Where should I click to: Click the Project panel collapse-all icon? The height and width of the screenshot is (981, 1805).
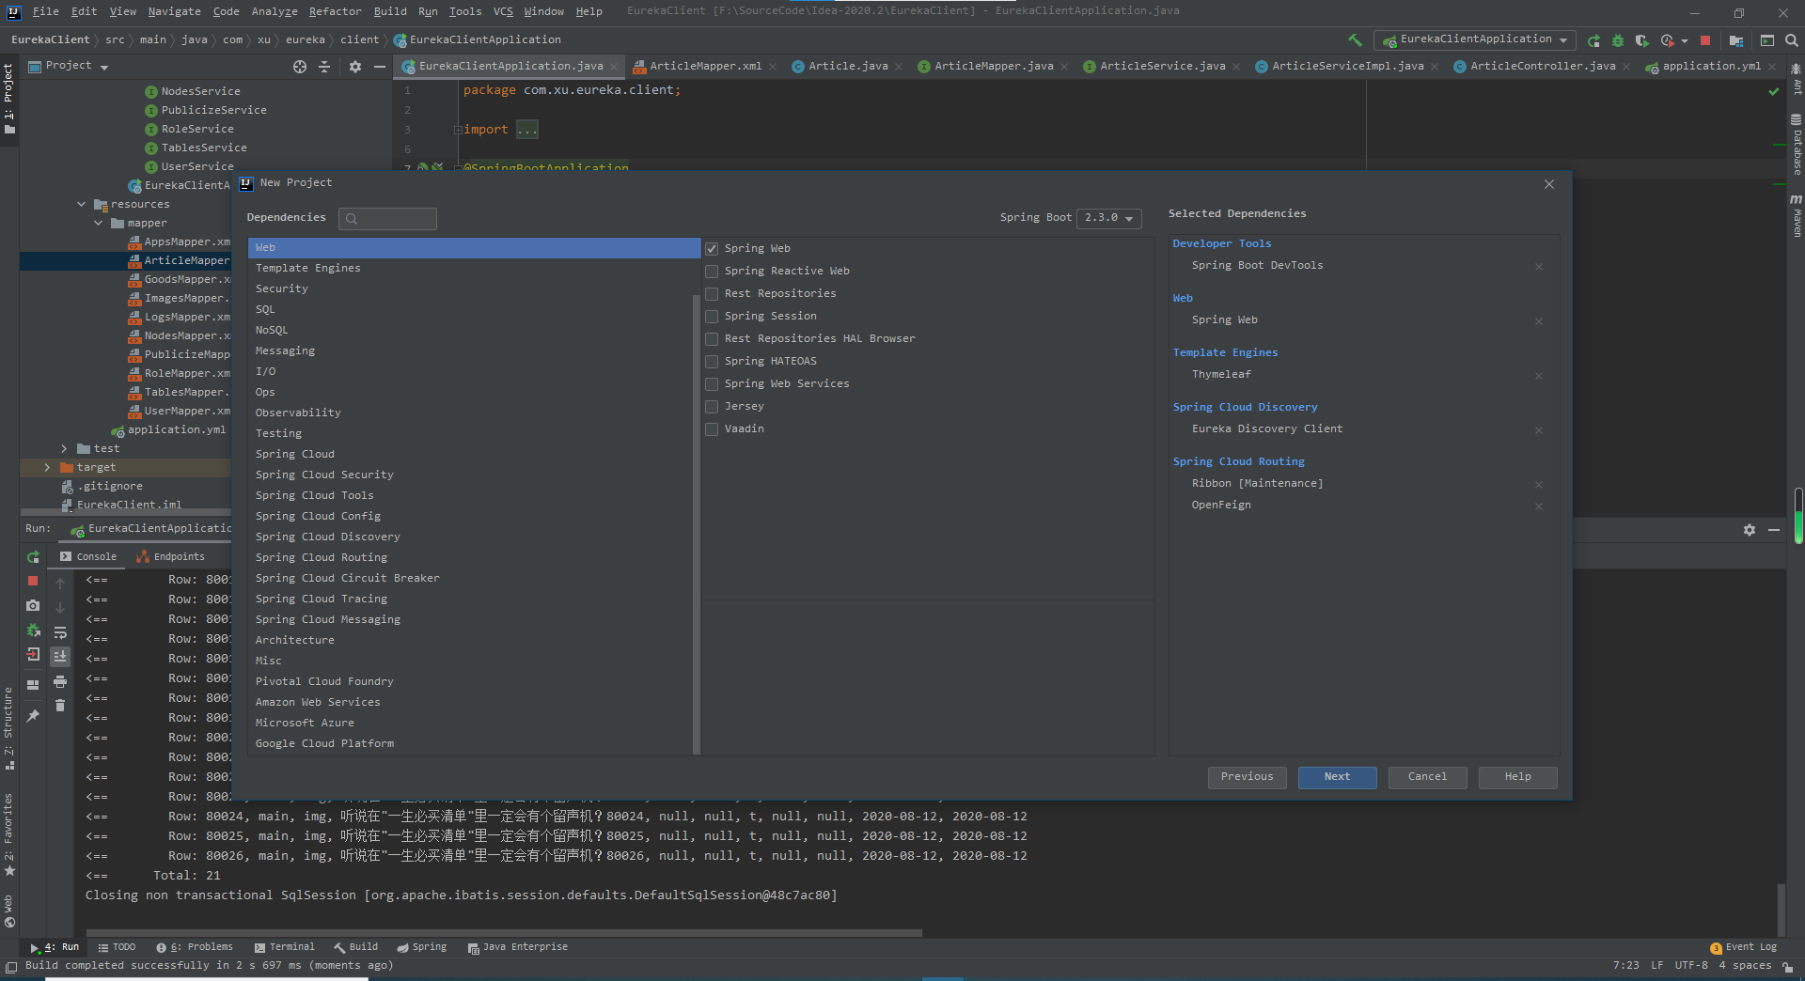[x=324, y=67]
